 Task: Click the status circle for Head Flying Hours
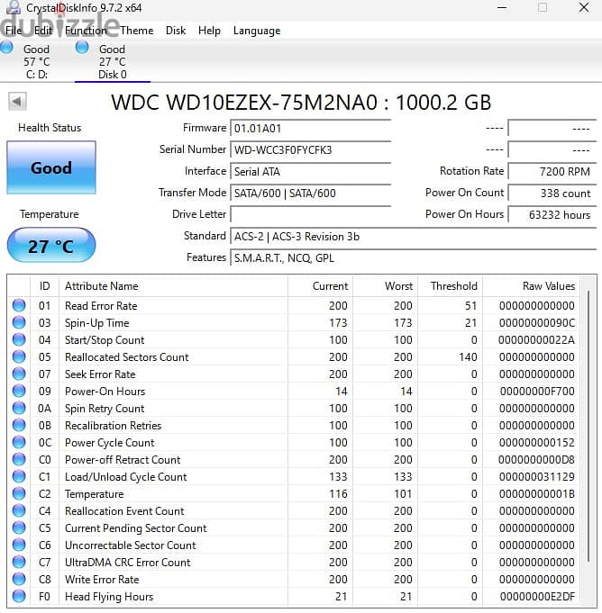click(19, 596)
